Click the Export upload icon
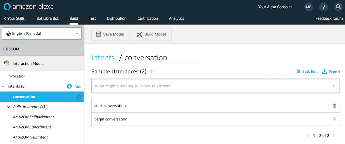The image size is (345, 144). (325, 71)
